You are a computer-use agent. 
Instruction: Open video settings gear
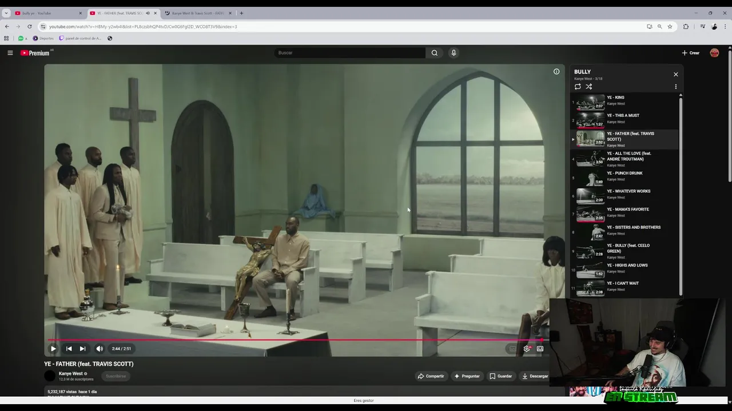click(527, 349)
